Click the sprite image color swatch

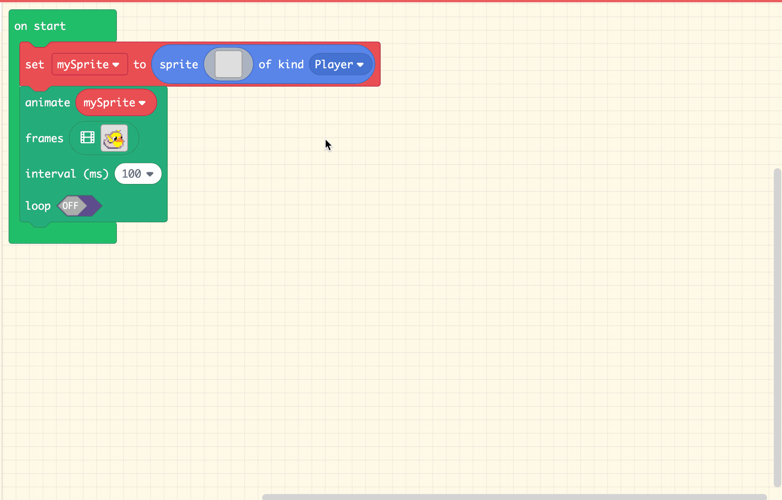pos(227,64)
